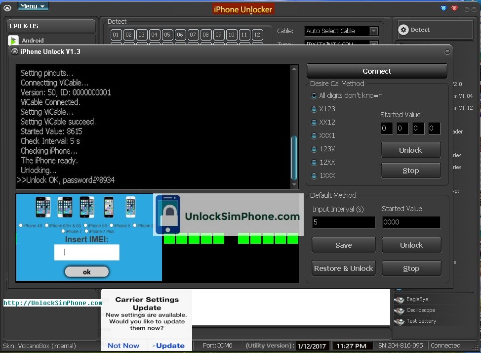Open the Test battery tool
Screen dimensions: 481x353
point(421,321)
